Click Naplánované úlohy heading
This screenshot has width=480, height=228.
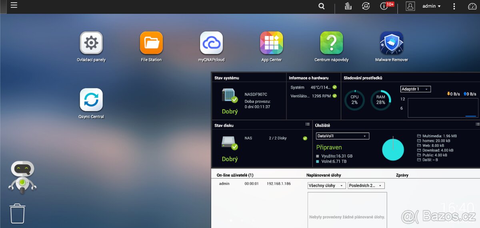[324, 175]
